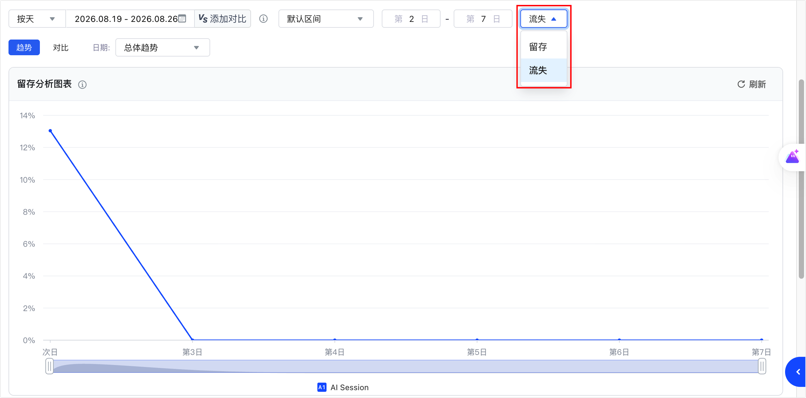Click the info icon beside 添加对比
Screen dimensions: 806x398
pos(263,19)
